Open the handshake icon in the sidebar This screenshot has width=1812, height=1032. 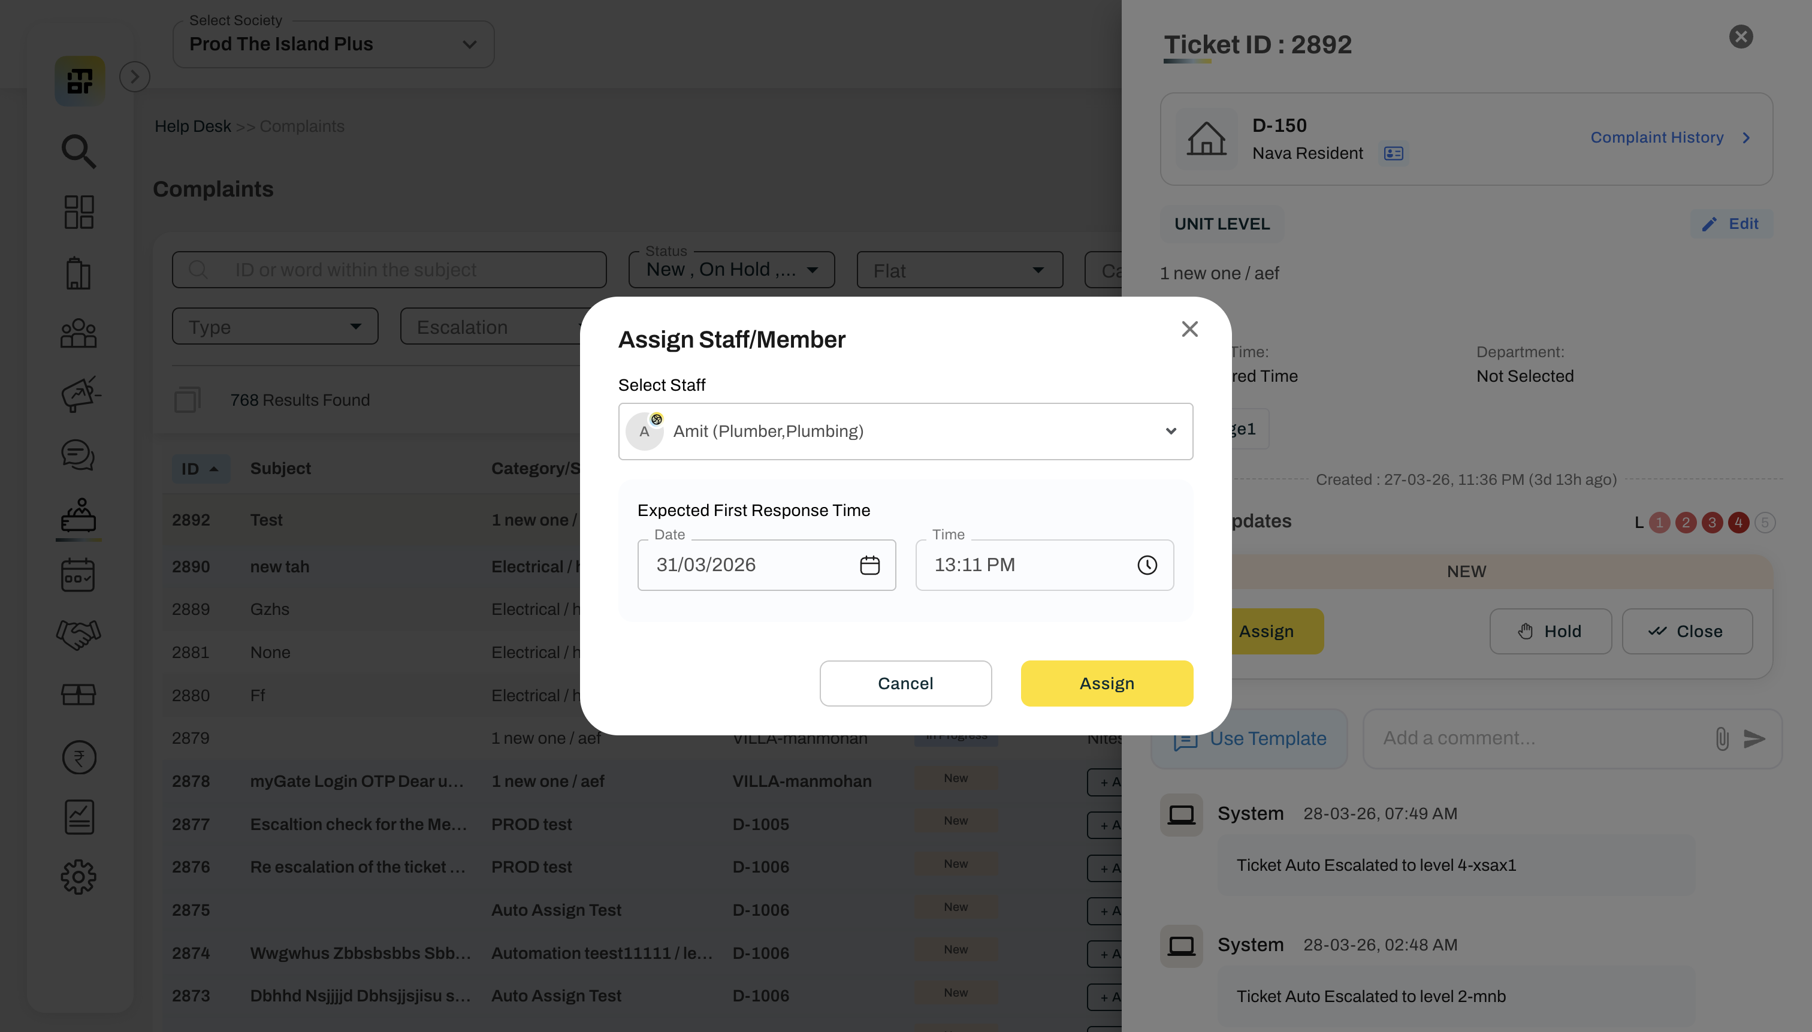pyautogui.click(x=78, y=635)
